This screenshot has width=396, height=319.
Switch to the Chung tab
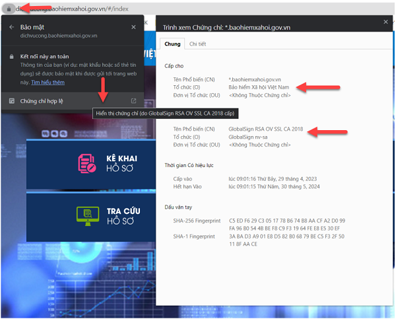(172, 44)
